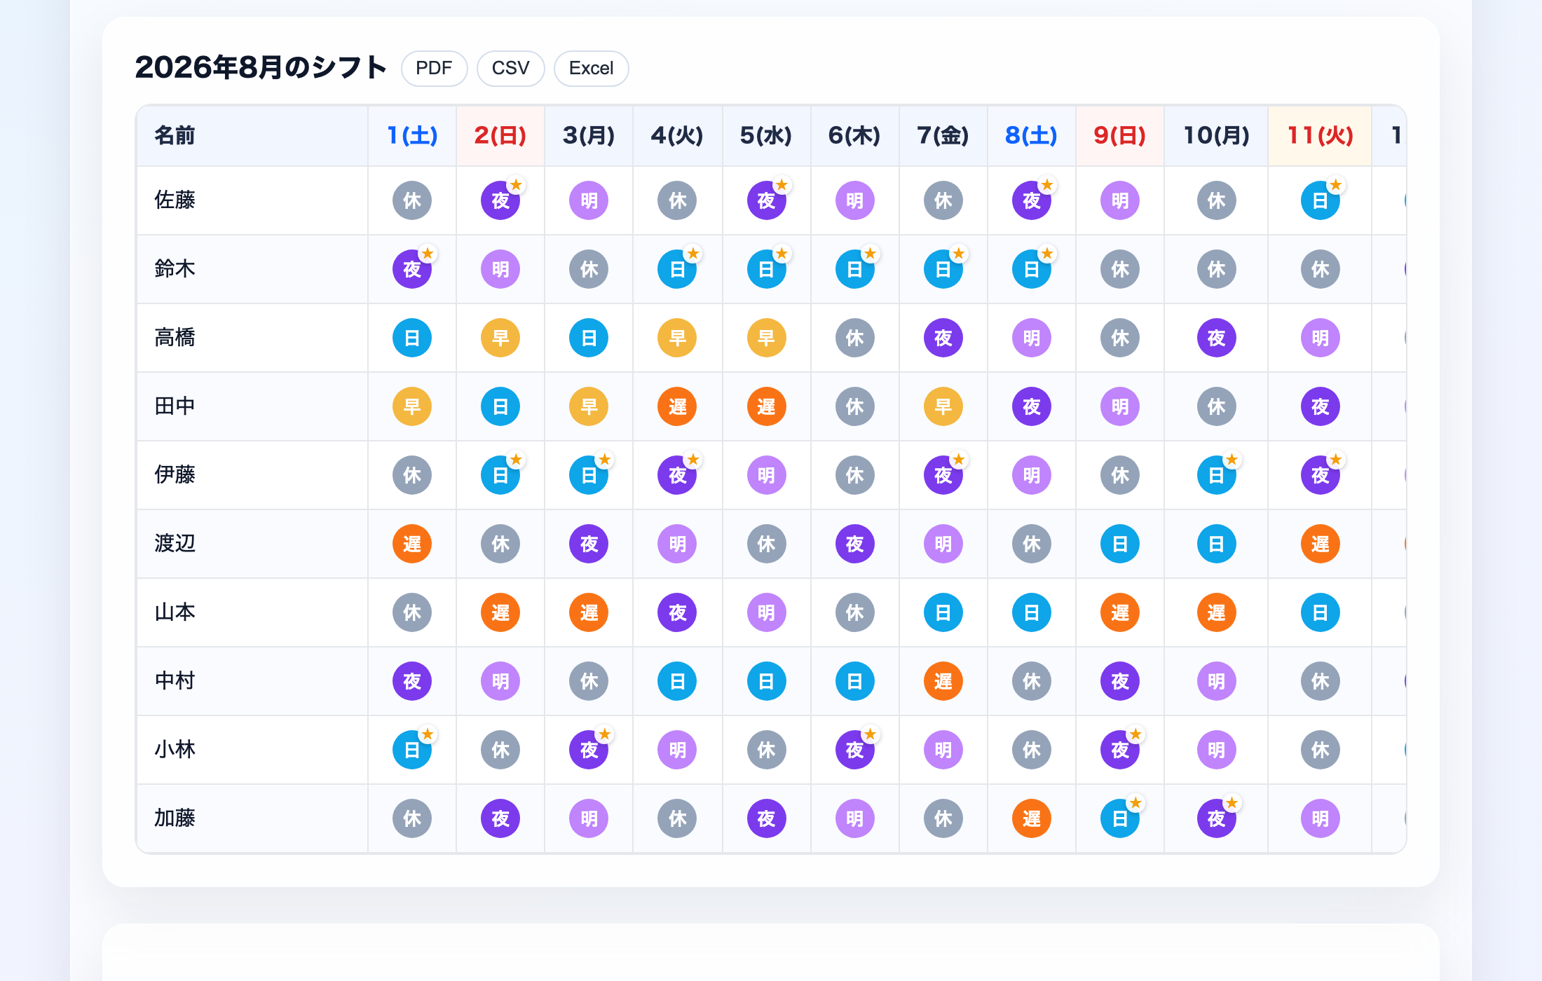Open 鈴木's starred night shift on 1(土)

coord(412,269)
